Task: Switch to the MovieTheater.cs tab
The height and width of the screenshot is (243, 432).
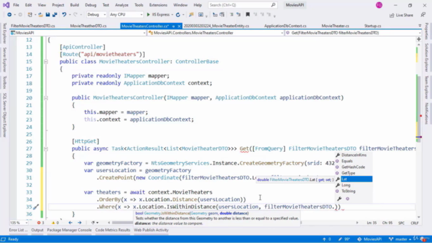Action: 335,26
